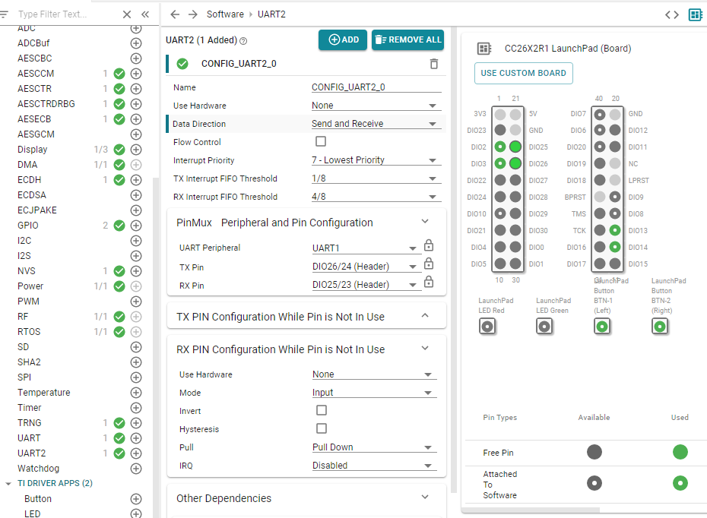
Task: Collapse RX PIN Configuration While Pin is Not In Use
Action: (x=425, y=349)
